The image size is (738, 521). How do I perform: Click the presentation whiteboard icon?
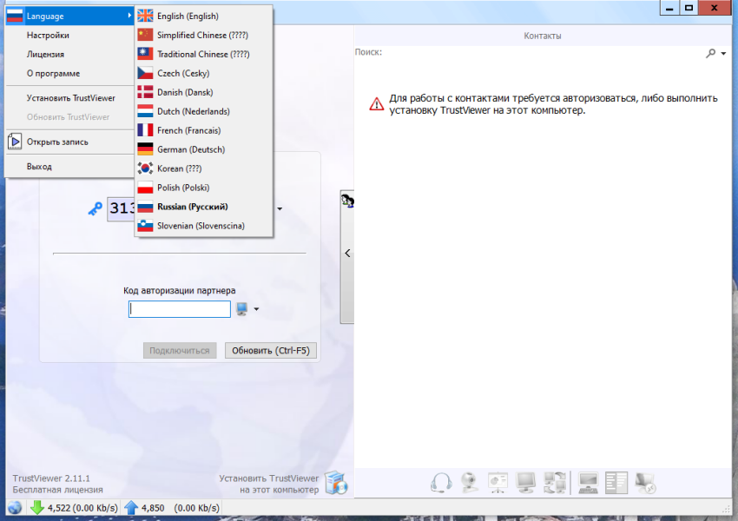pyautogui.click(x=497, y=483)
